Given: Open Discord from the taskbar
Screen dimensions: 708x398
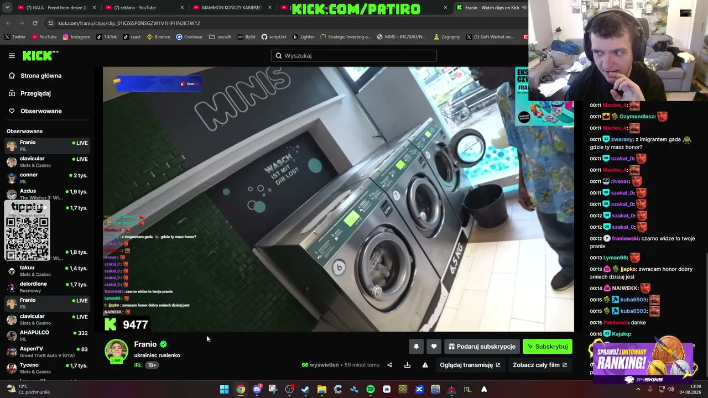Looking at the screenshot, I should 257,390.
